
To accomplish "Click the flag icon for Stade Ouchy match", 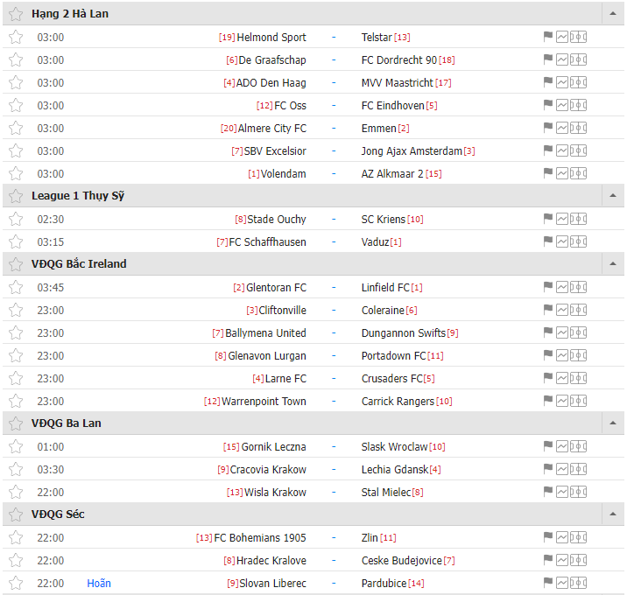I will (548, 219).
